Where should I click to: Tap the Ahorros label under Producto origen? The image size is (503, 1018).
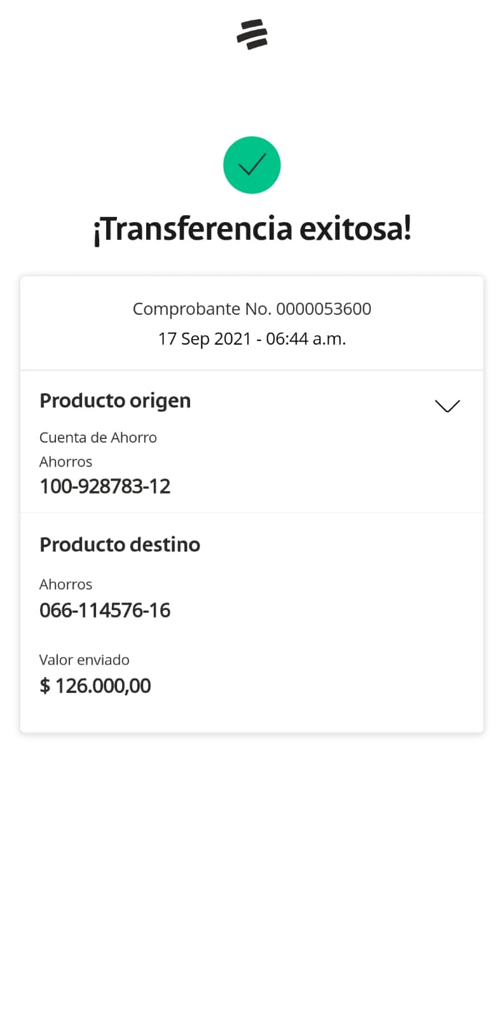click(x=65, y=462)
